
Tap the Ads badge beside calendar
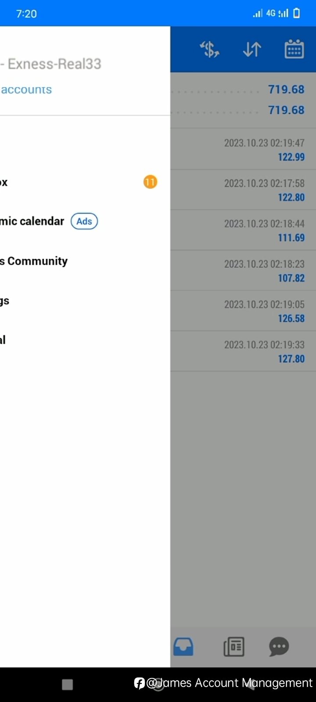(84, 221)
